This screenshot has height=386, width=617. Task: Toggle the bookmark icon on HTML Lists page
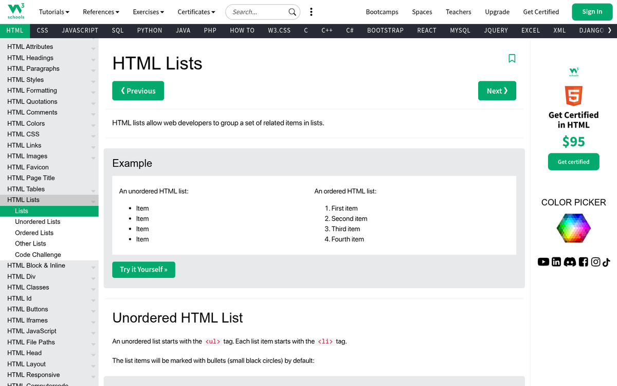pos(512,59)
